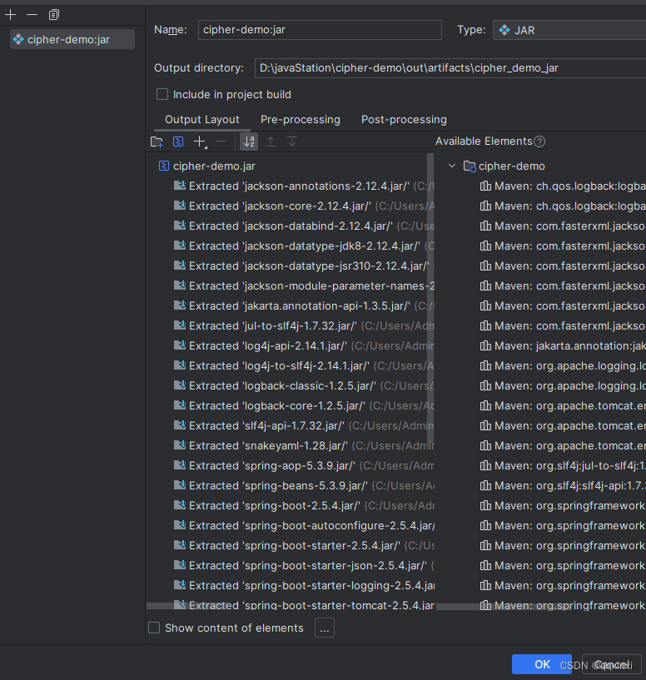Remove selected artifact with minus icon
646x680 pixels.
(32, 15)
